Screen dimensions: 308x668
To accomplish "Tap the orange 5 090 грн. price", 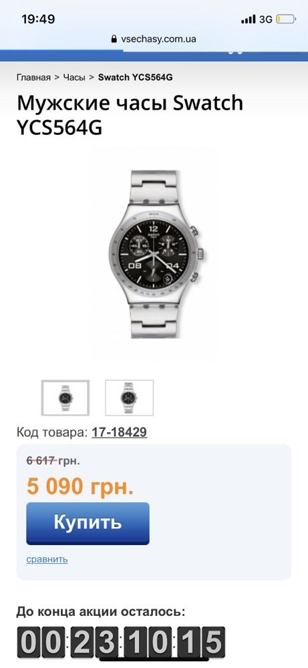I will click(x=80, y=486).
